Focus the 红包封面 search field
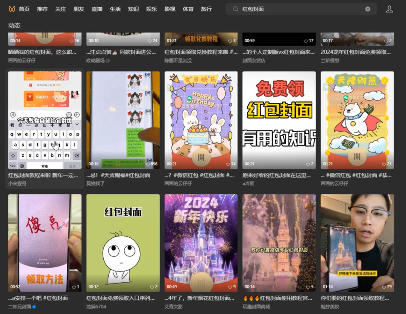The image size is (406, 314). [x=301, y=9]
